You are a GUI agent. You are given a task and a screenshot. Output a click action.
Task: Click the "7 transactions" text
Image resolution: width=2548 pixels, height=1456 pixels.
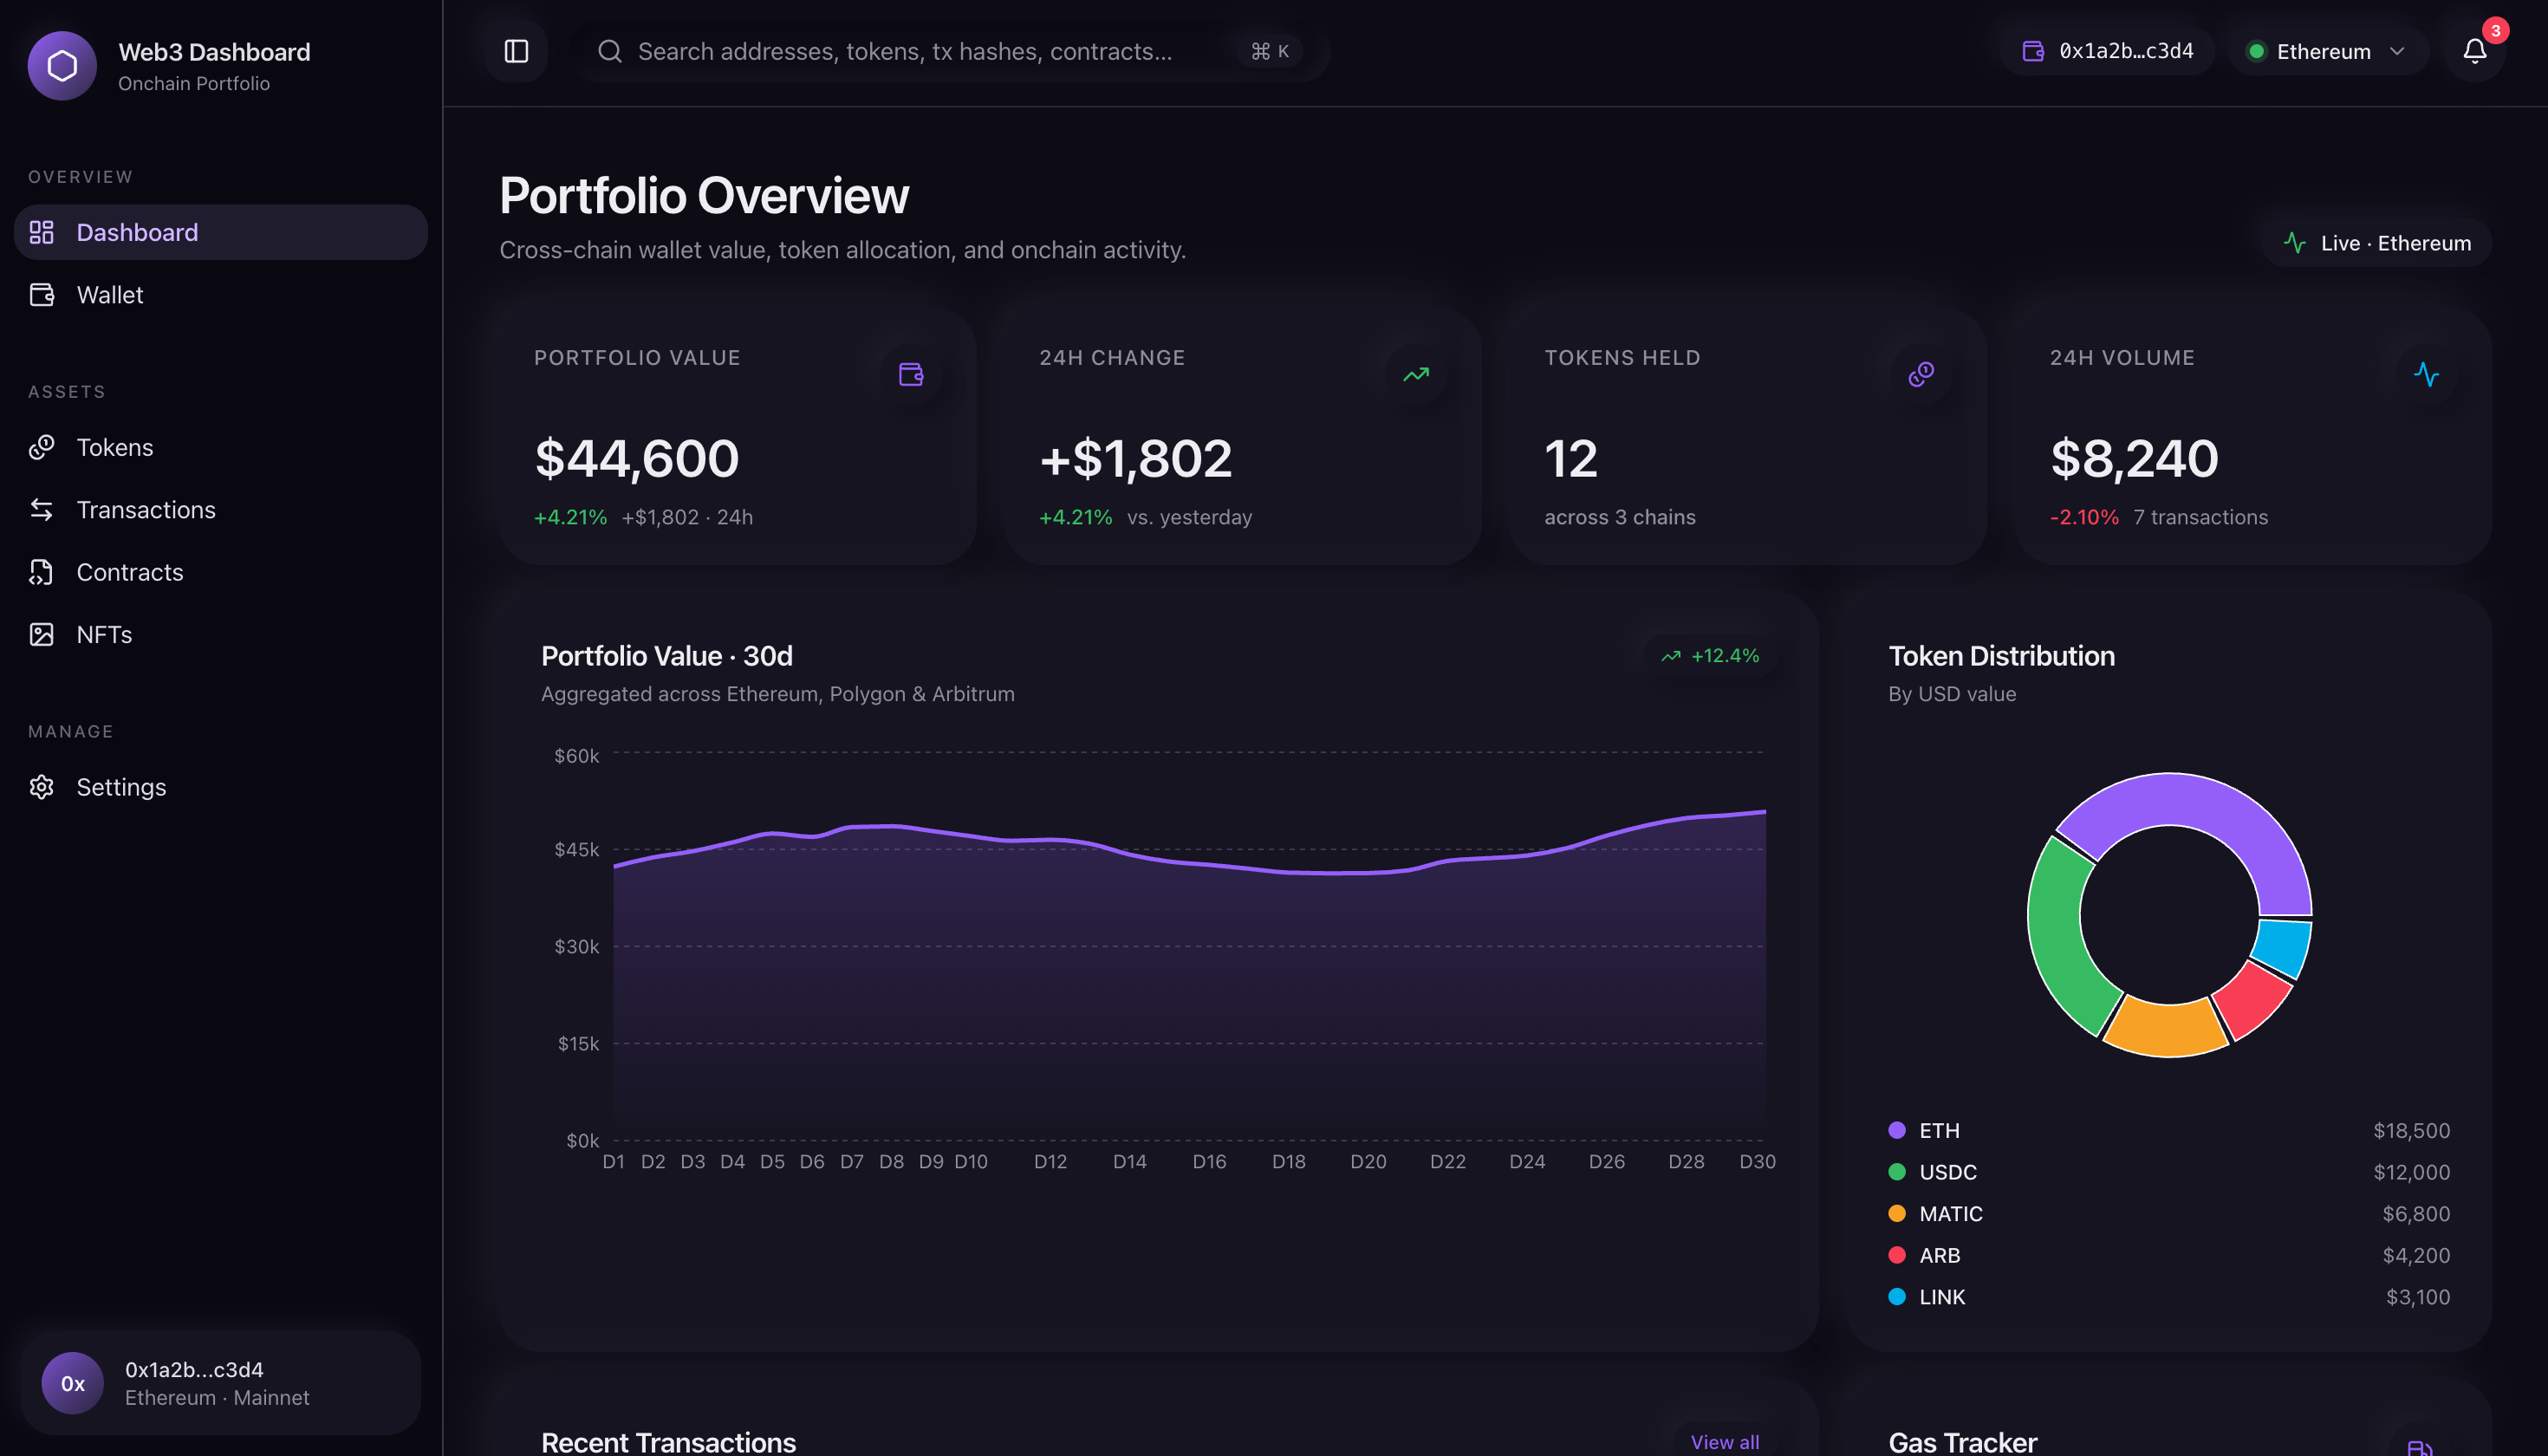coord(2200,517)
